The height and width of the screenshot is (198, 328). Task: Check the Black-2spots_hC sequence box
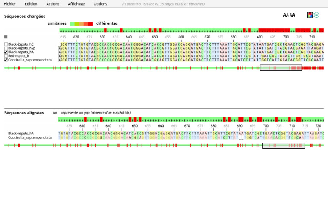coord(6,44)
